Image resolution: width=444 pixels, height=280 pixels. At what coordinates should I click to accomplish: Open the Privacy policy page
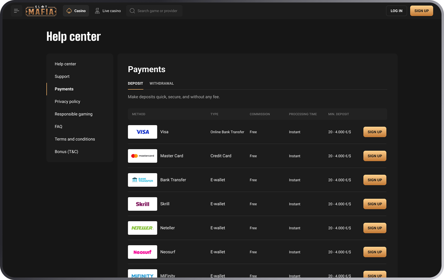coord(67,101)
